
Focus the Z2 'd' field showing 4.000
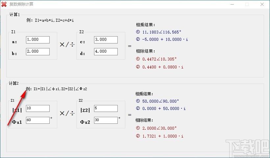click(106, 52)
